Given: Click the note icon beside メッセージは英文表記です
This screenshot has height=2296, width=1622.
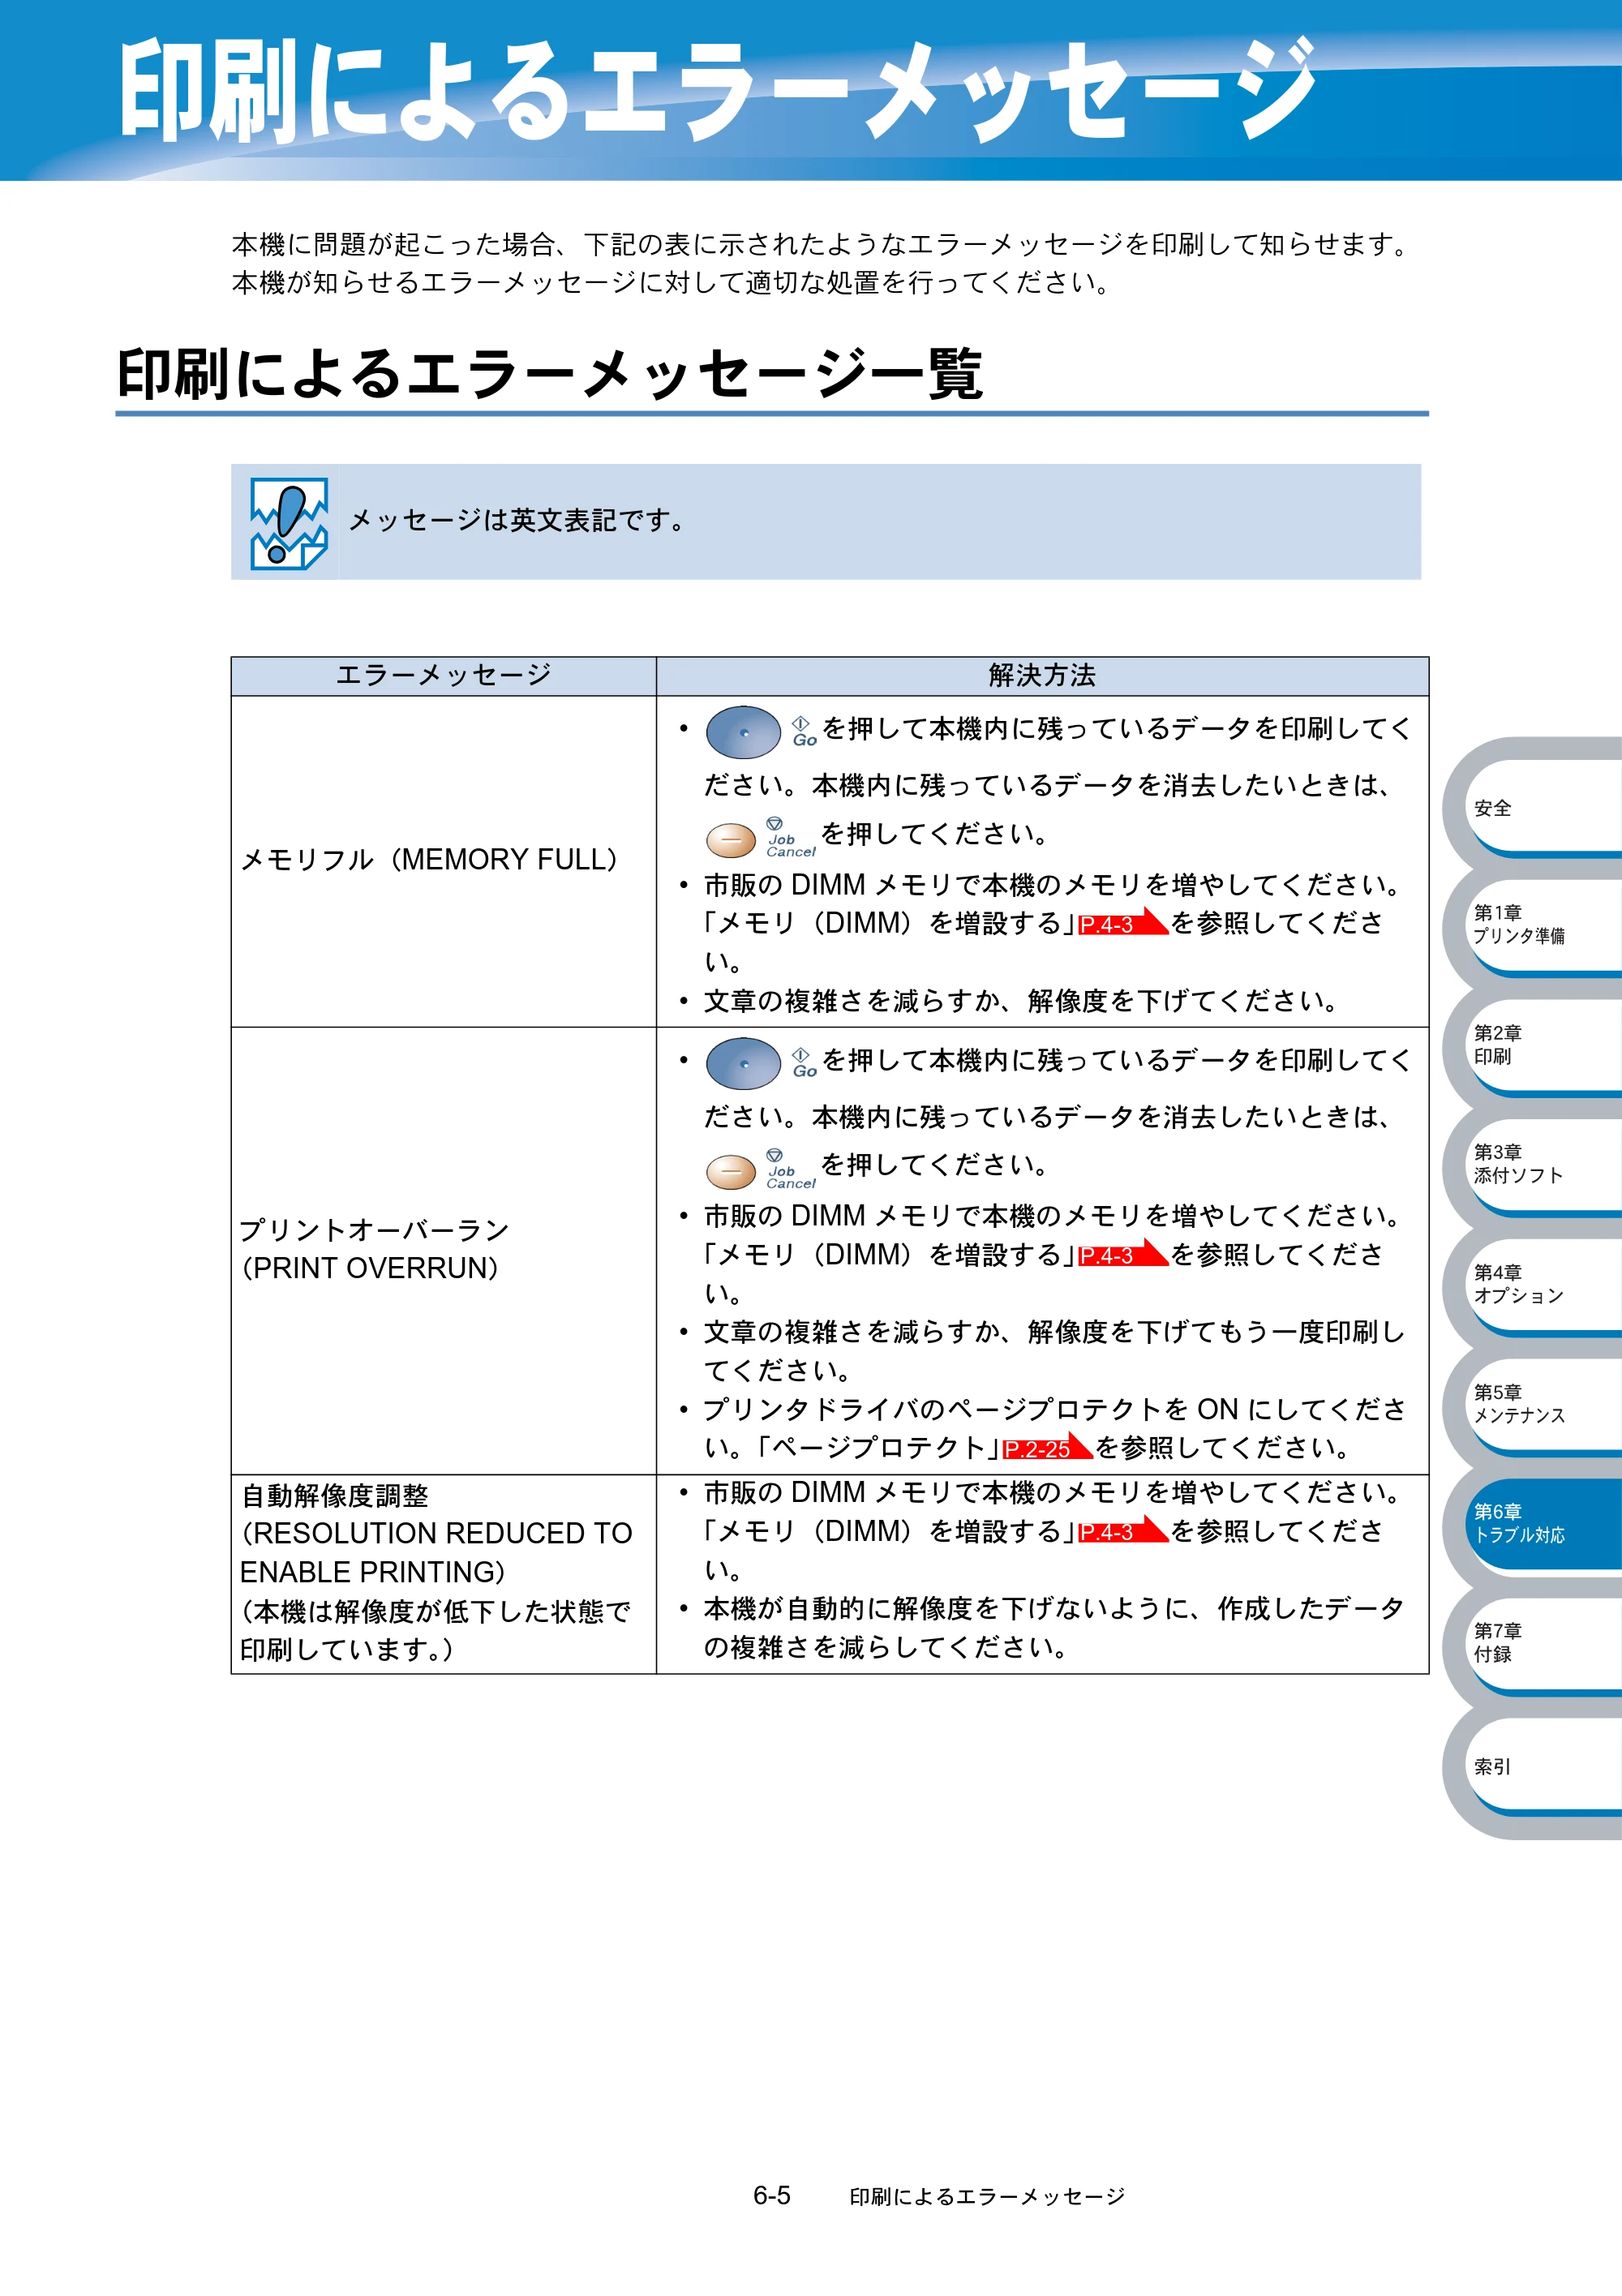Looking at the screenshot, I should click(288, 523).
